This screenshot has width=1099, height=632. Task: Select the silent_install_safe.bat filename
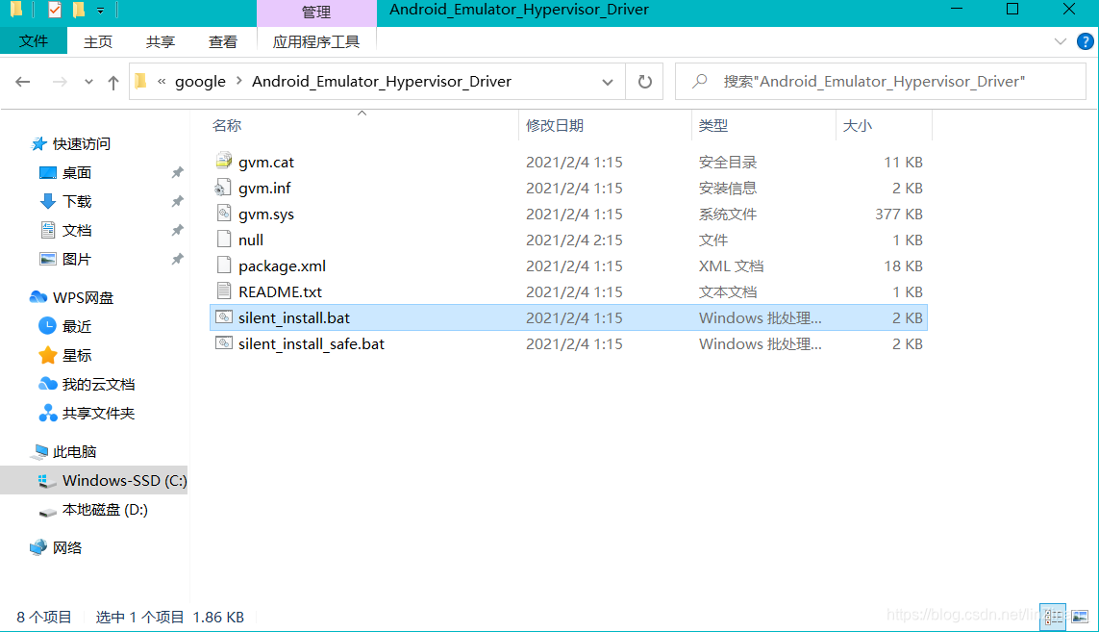point(312,343)
